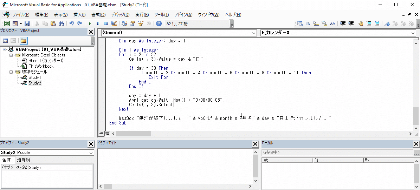420x190 pixels.
Task: Outdent the selected code lines
Action: coord(351,23)
